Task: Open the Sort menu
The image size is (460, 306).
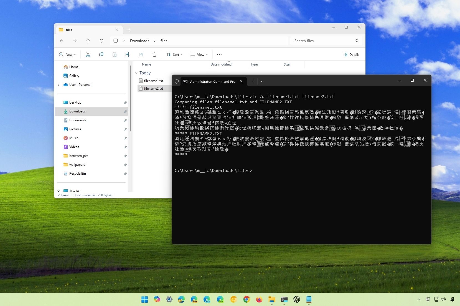Action: tap(174, 54)
